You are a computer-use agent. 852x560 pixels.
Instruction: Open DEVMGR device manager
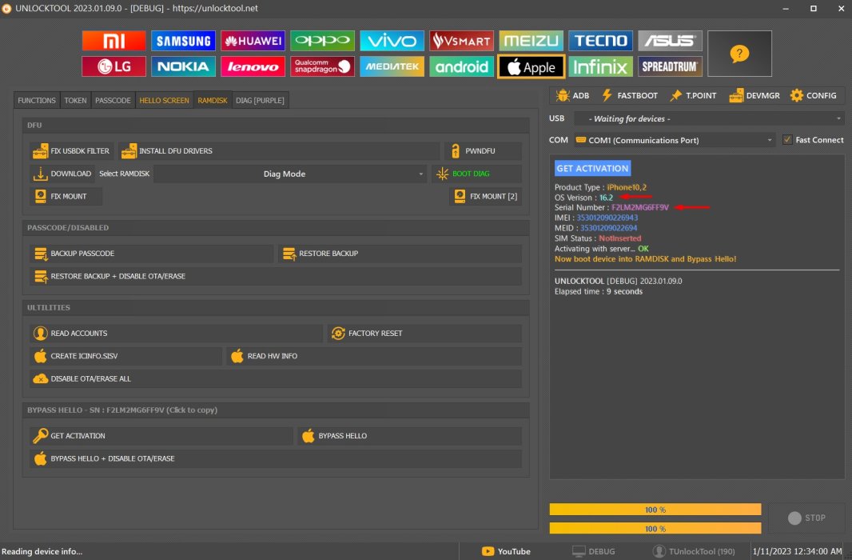coord(754,96)
